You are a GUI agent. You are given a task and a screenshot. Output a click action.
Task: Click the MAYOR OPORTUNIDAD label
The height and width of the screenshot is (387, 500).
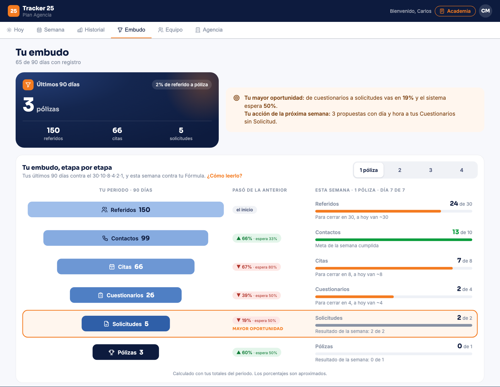[258, 329]
